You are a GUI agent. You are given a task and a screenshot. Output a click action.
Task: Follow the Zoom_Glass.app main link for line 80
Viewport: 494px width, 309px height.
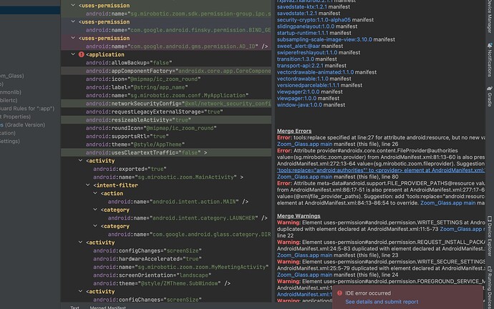coord(304,177)
